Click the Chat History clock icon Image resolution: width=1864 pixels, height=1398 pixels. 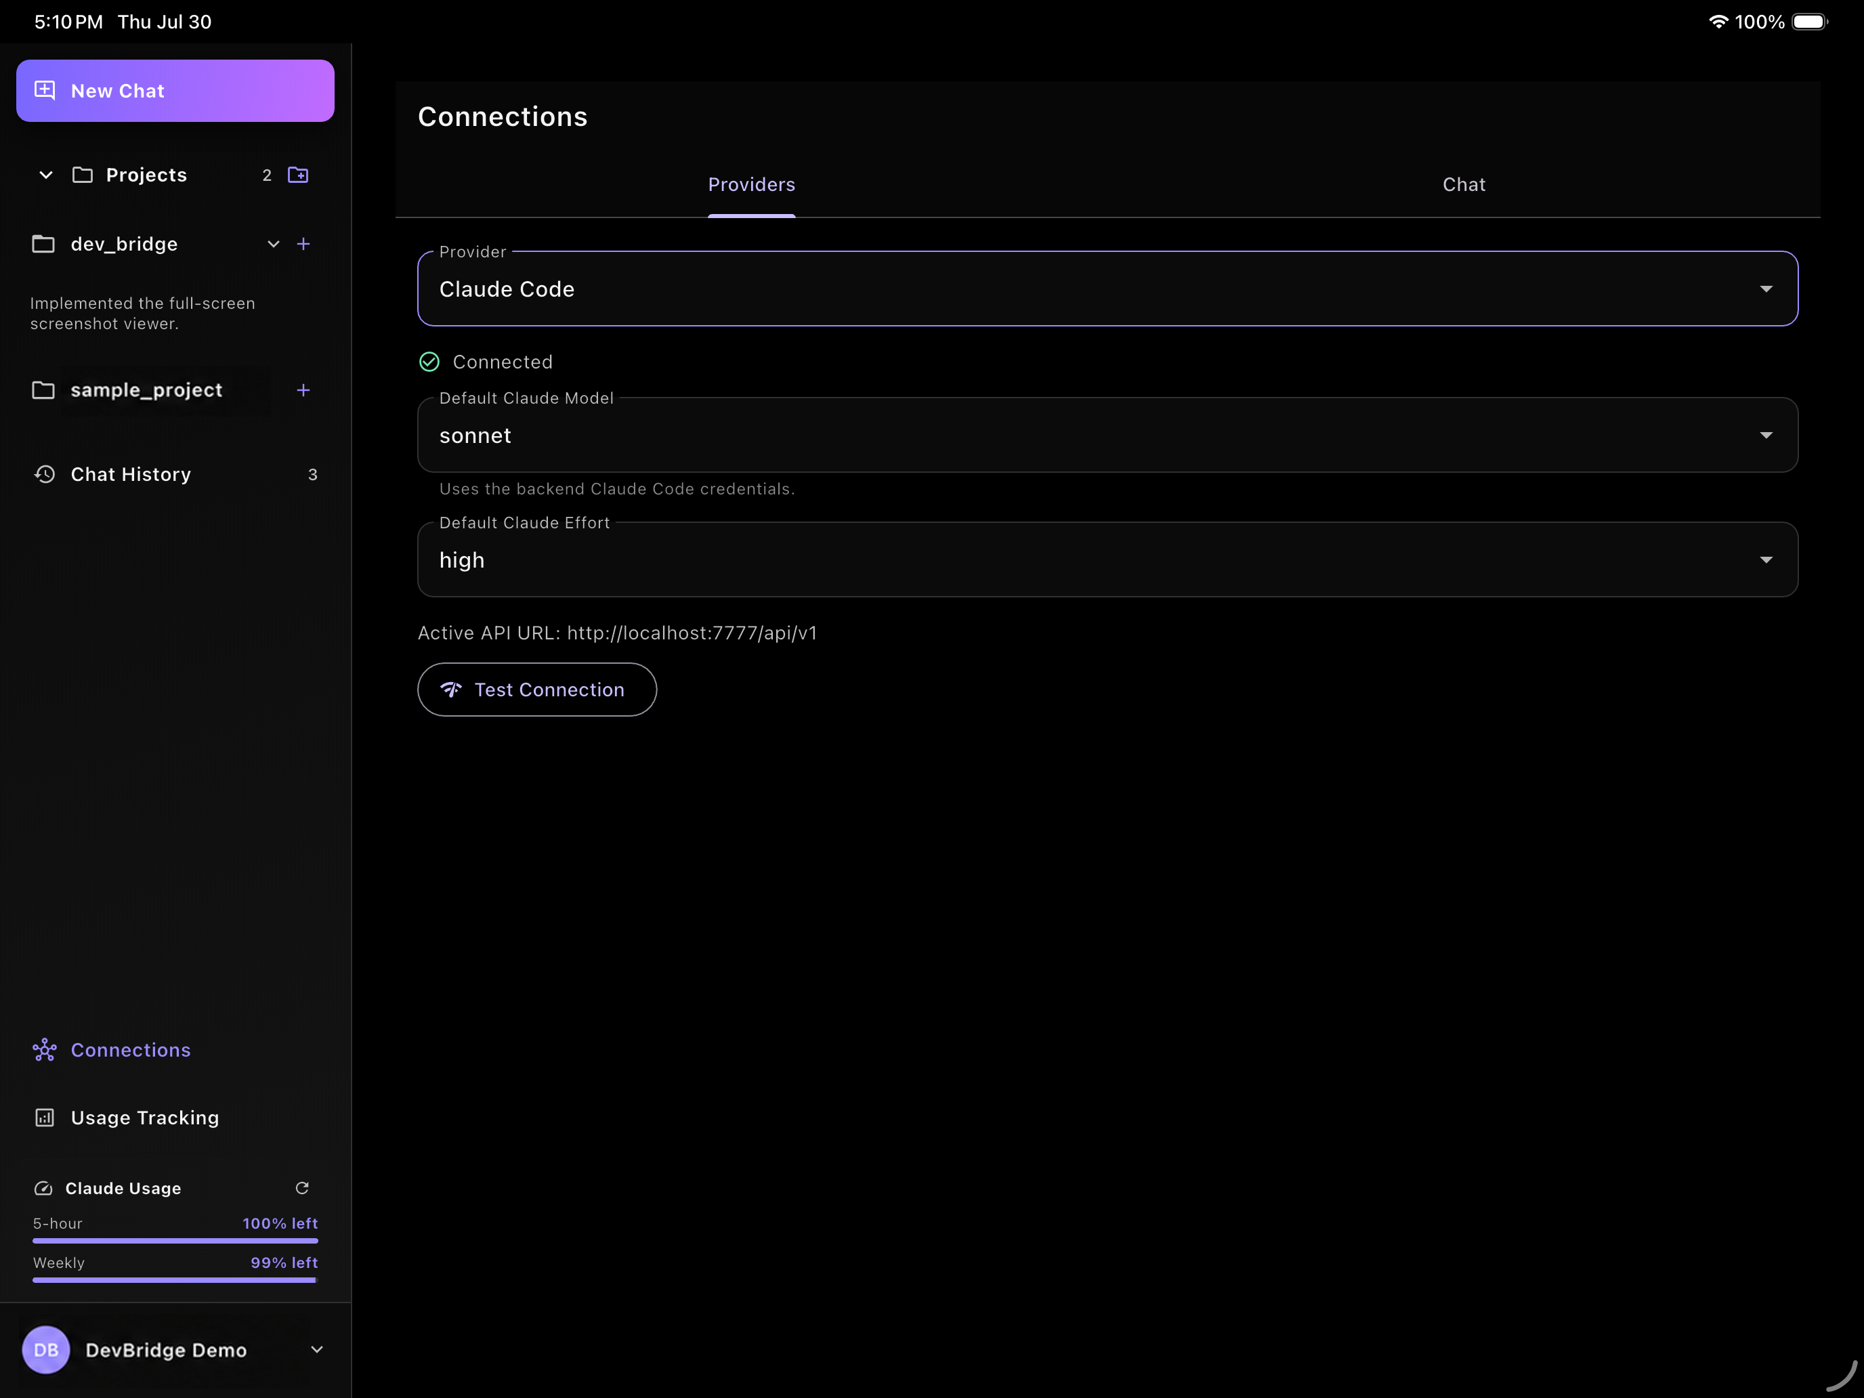[45, 474]
